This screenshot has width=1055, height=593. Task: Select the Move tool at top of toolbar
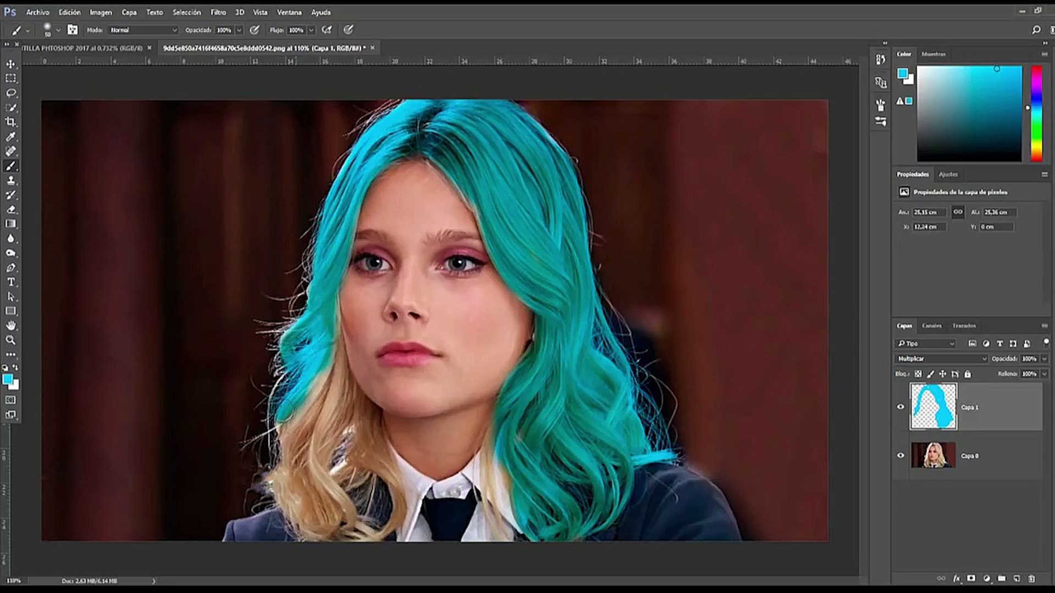(11, 63)
